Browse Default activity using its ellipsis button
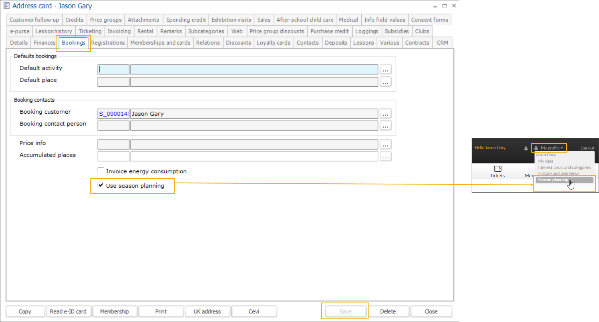Viewport: 599px width, 322px height. (385, 69)
